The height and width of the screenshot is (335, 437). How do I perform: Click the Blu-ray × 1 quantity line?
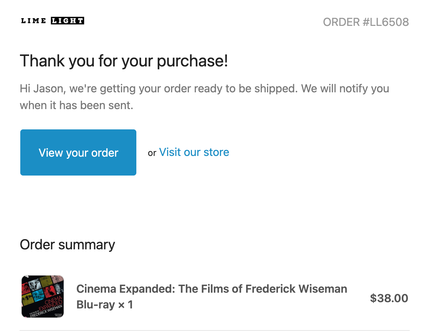[105, 305]
